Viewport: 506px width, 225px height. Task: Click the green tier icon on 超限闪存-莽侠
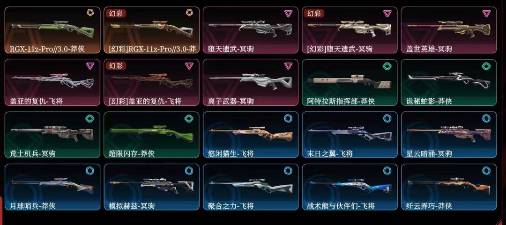coord(189,118)
